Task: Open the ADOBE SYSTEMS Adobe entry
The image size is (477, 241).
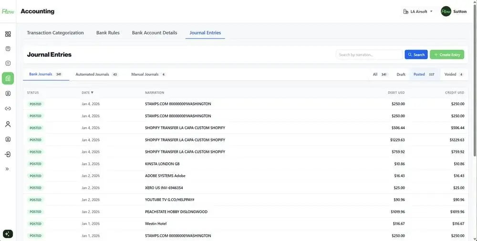Action: [246, 176]
